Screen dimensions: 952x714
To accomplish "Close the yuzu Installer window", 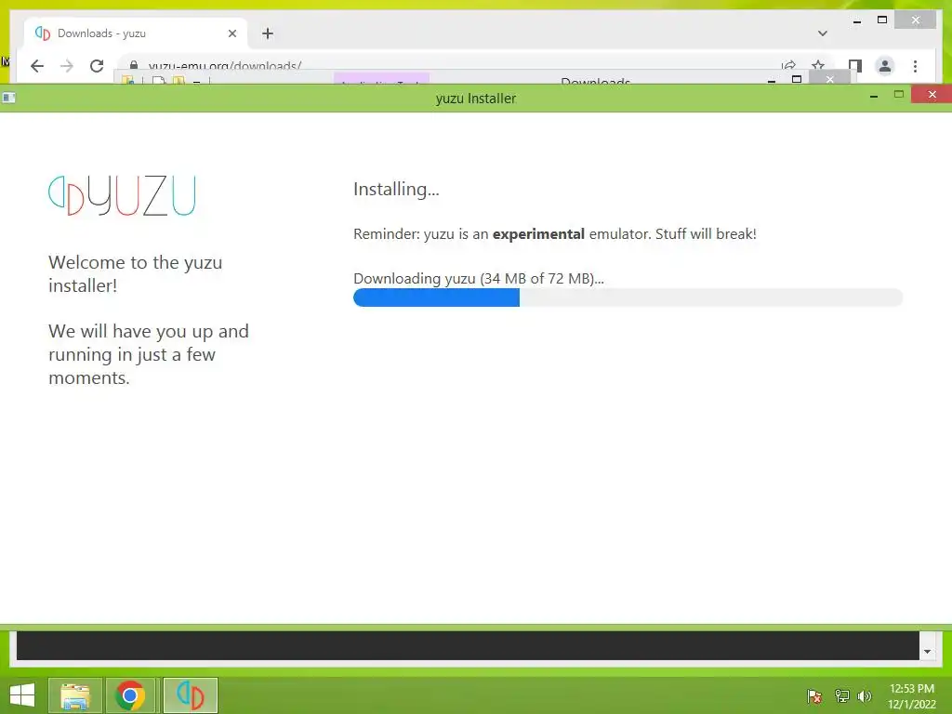I will 932,95.
